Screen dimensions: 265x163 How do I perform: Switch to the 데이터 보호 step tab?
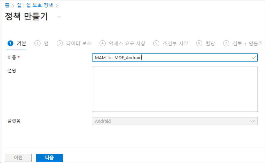pyautogui.click(x=74, y=44)
